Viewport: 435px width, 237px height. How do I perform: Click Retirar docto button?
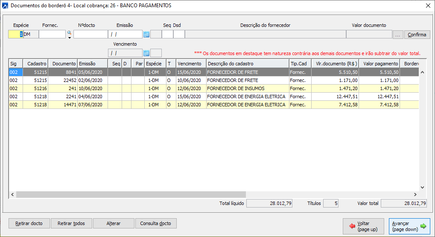29,223
